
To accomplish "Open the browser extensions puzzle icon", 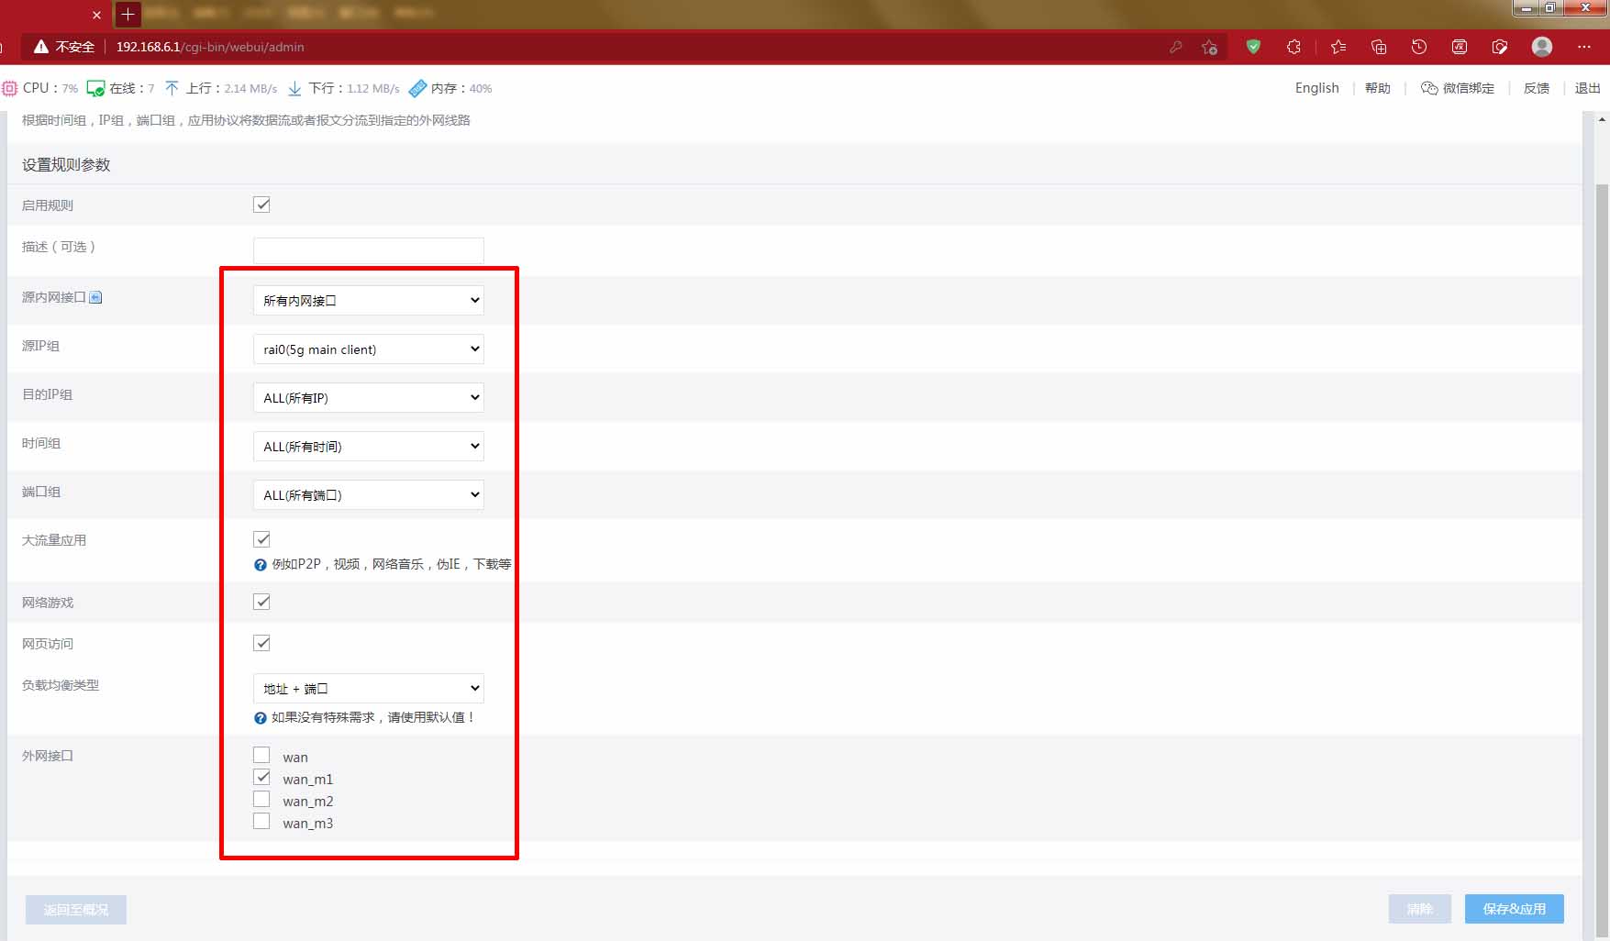I will click(x=1294, y=47).
